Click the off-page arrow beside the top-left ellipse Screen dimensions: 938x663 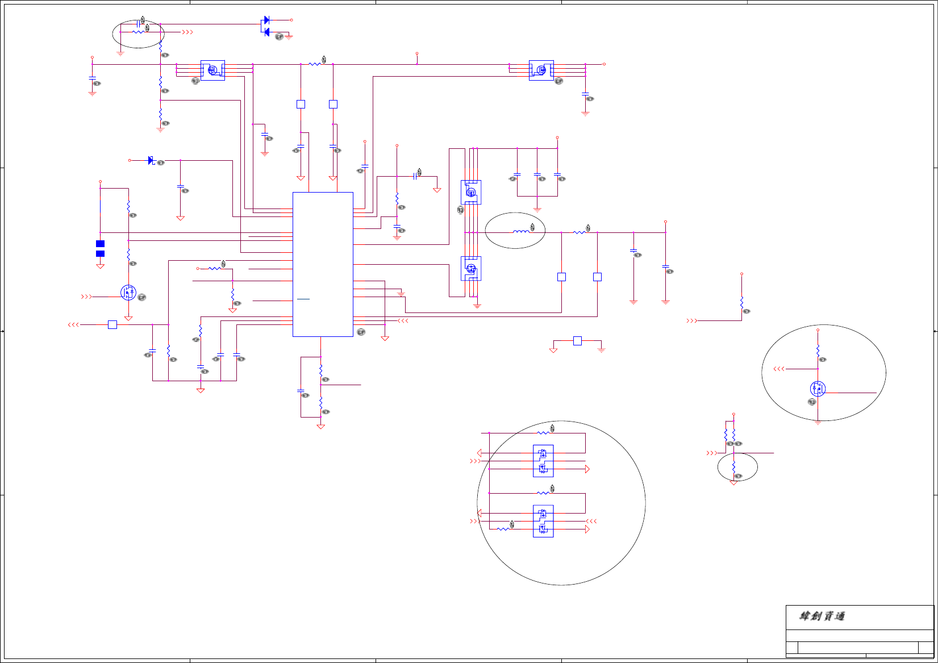(187, 32)
